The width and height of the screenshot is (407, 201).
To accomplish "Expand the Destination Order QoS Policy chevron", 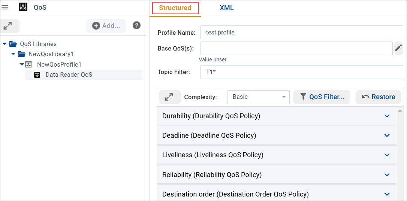I will point(387,194).
